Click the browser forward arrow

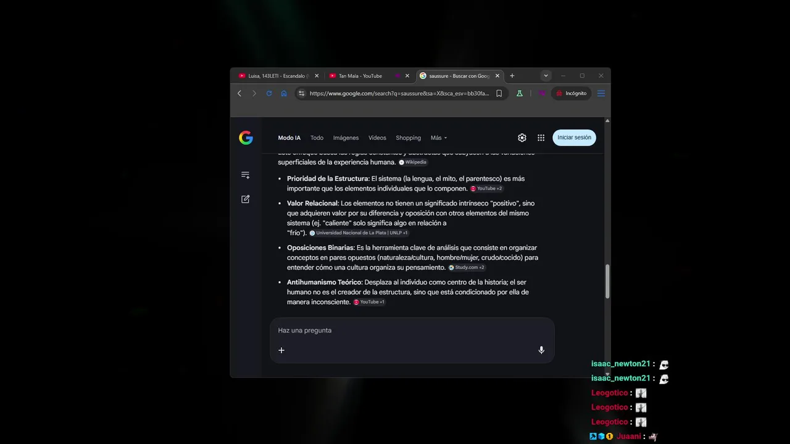[x=254, y=94]
